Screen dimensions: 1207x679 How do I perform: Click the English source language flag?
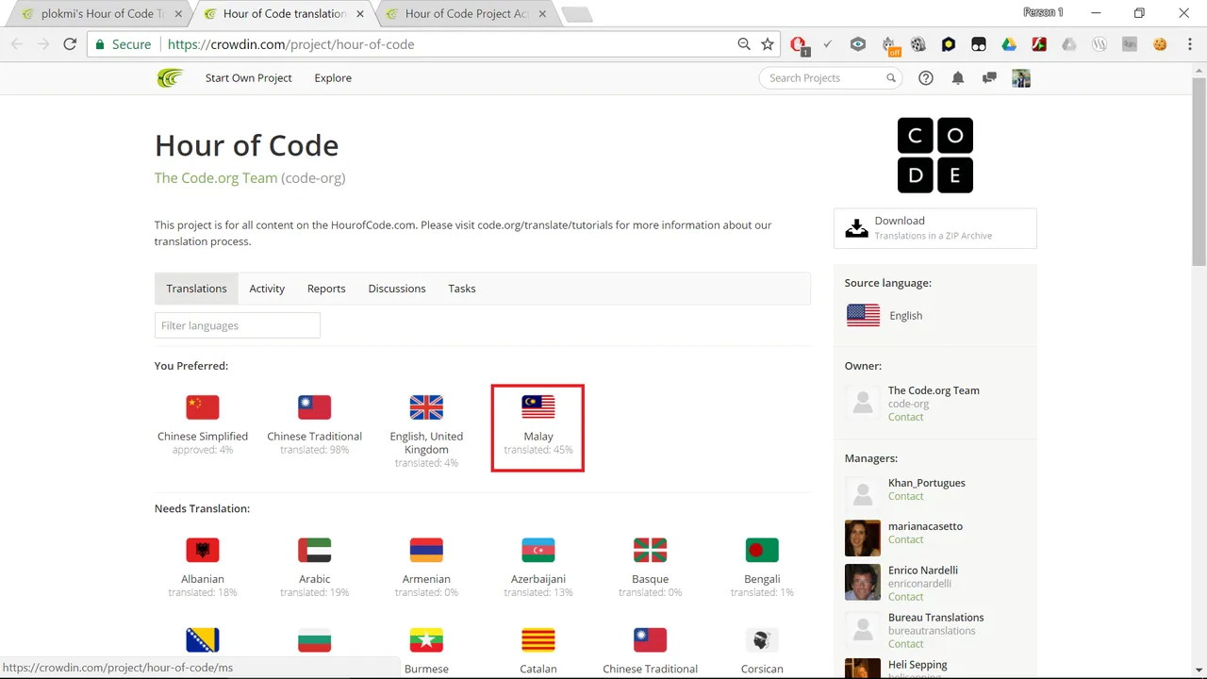coord(863,315)
